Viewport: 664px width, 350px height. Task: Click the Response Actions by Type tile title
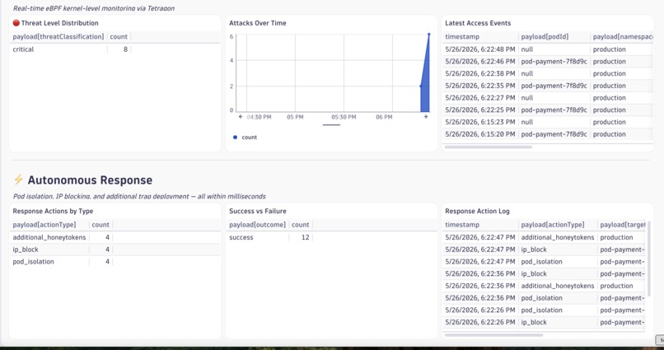53,211
